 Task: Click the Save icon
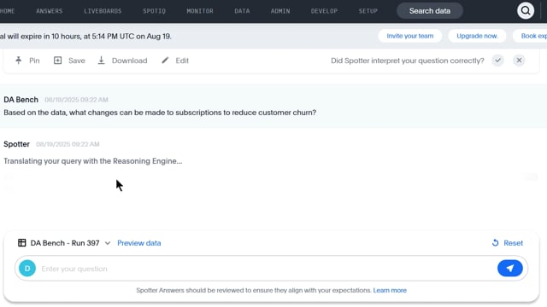tap(57, 61)
